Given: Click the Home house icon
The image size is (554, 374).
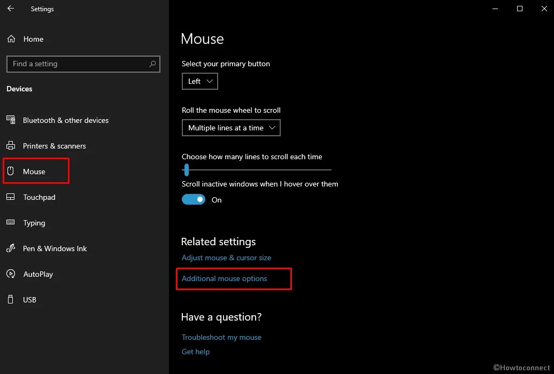Looking at the screenshot, I should tap(11, 39).
